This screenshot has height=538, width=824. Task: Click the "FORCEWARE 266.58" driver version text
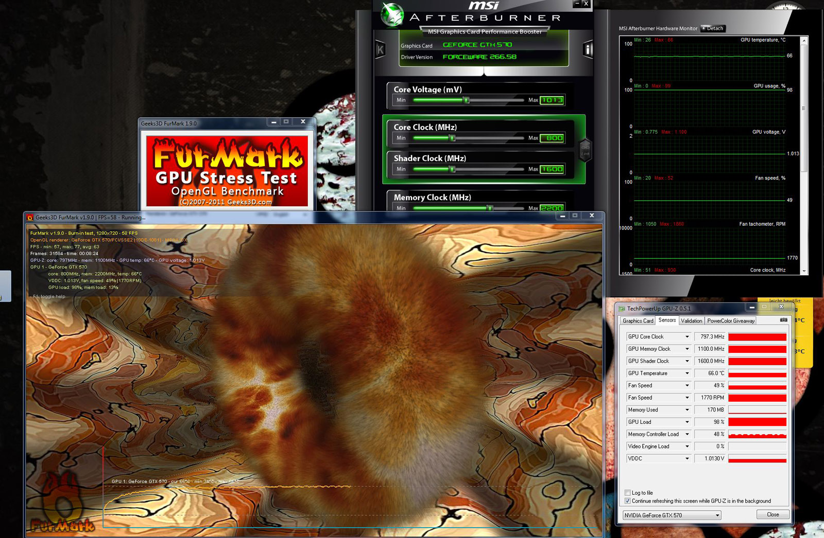pyautogui.click(x=479, y=57)
